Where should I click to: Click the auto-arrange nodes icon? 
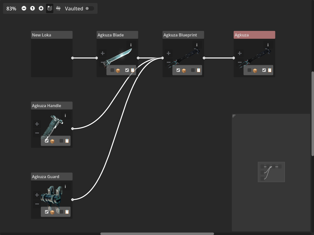click(x=58, y=9)
